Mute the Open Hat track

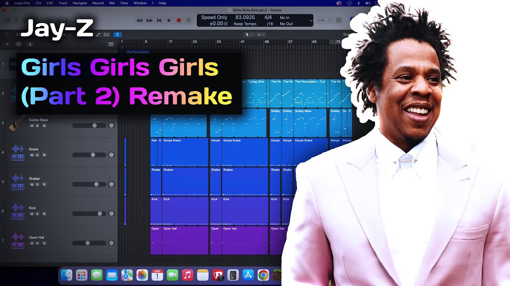[32, 243]
